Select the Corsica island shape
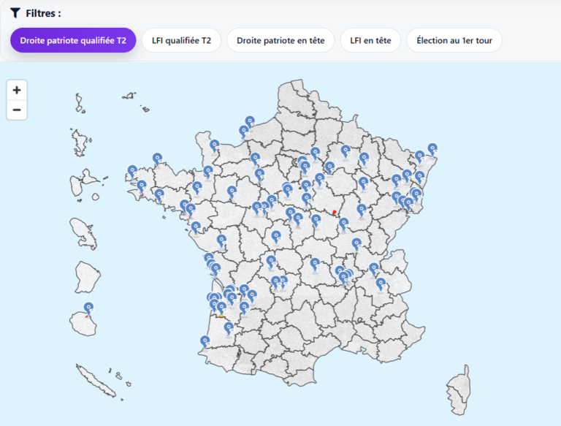The image size is (561, 426). coord(459,390)
